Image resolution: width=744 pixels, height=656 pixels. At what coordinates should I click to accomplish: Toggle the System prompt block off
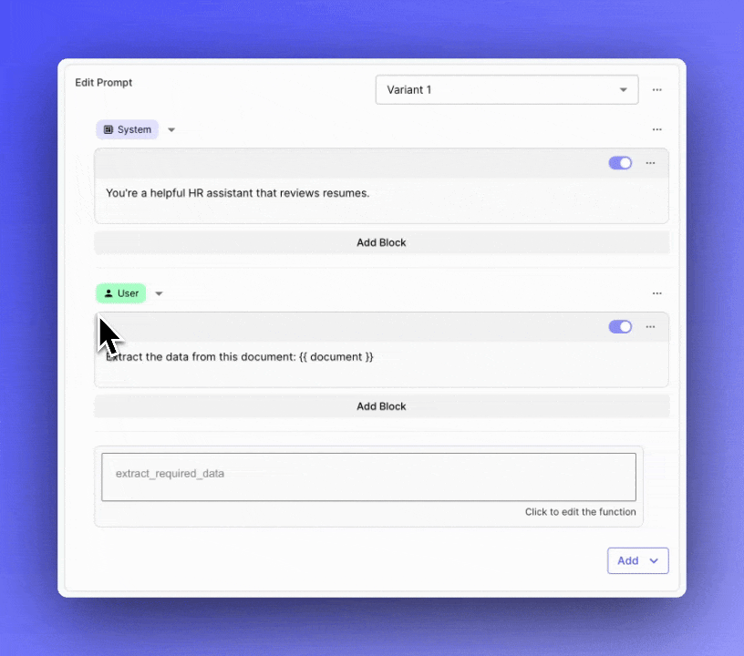620,163
